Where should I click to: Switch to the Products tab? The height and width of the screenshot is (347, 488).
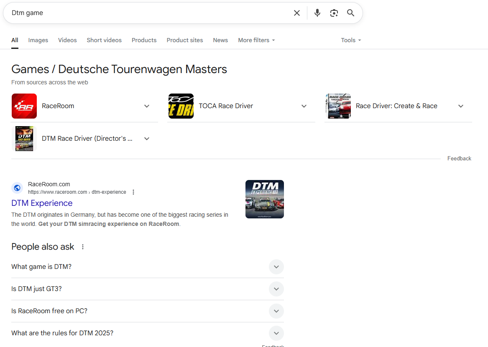[144, 40]
